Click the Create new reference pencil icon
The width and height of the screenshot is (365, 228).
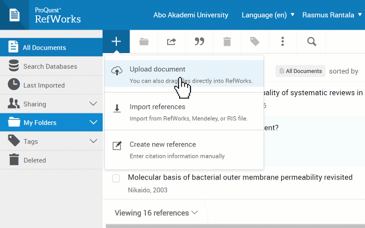(117, 146)
